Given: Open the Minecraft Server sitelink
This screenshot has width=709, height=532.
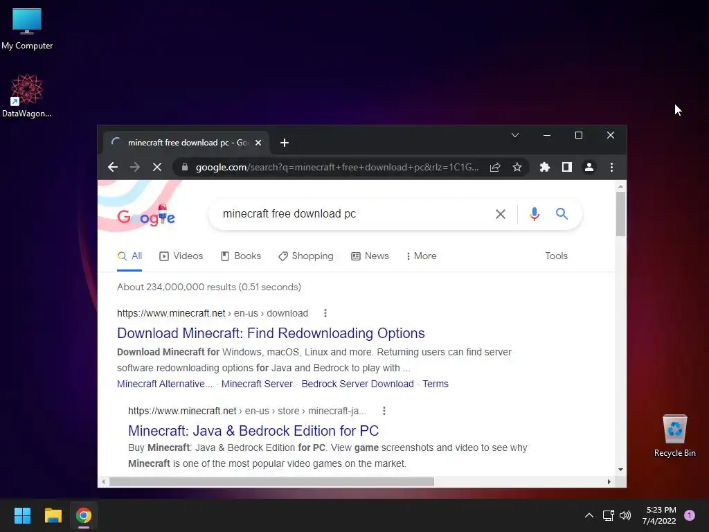Looking at the screenshot, I should 257,384.
